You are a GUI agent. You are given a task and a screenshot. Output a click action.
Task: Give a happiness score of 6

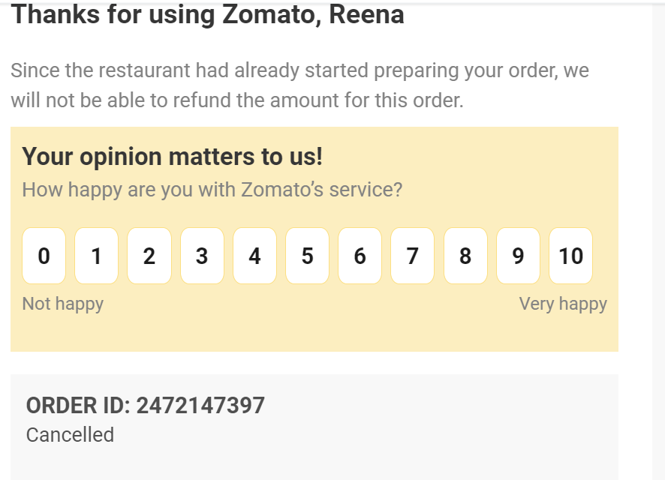pos(360,256)
